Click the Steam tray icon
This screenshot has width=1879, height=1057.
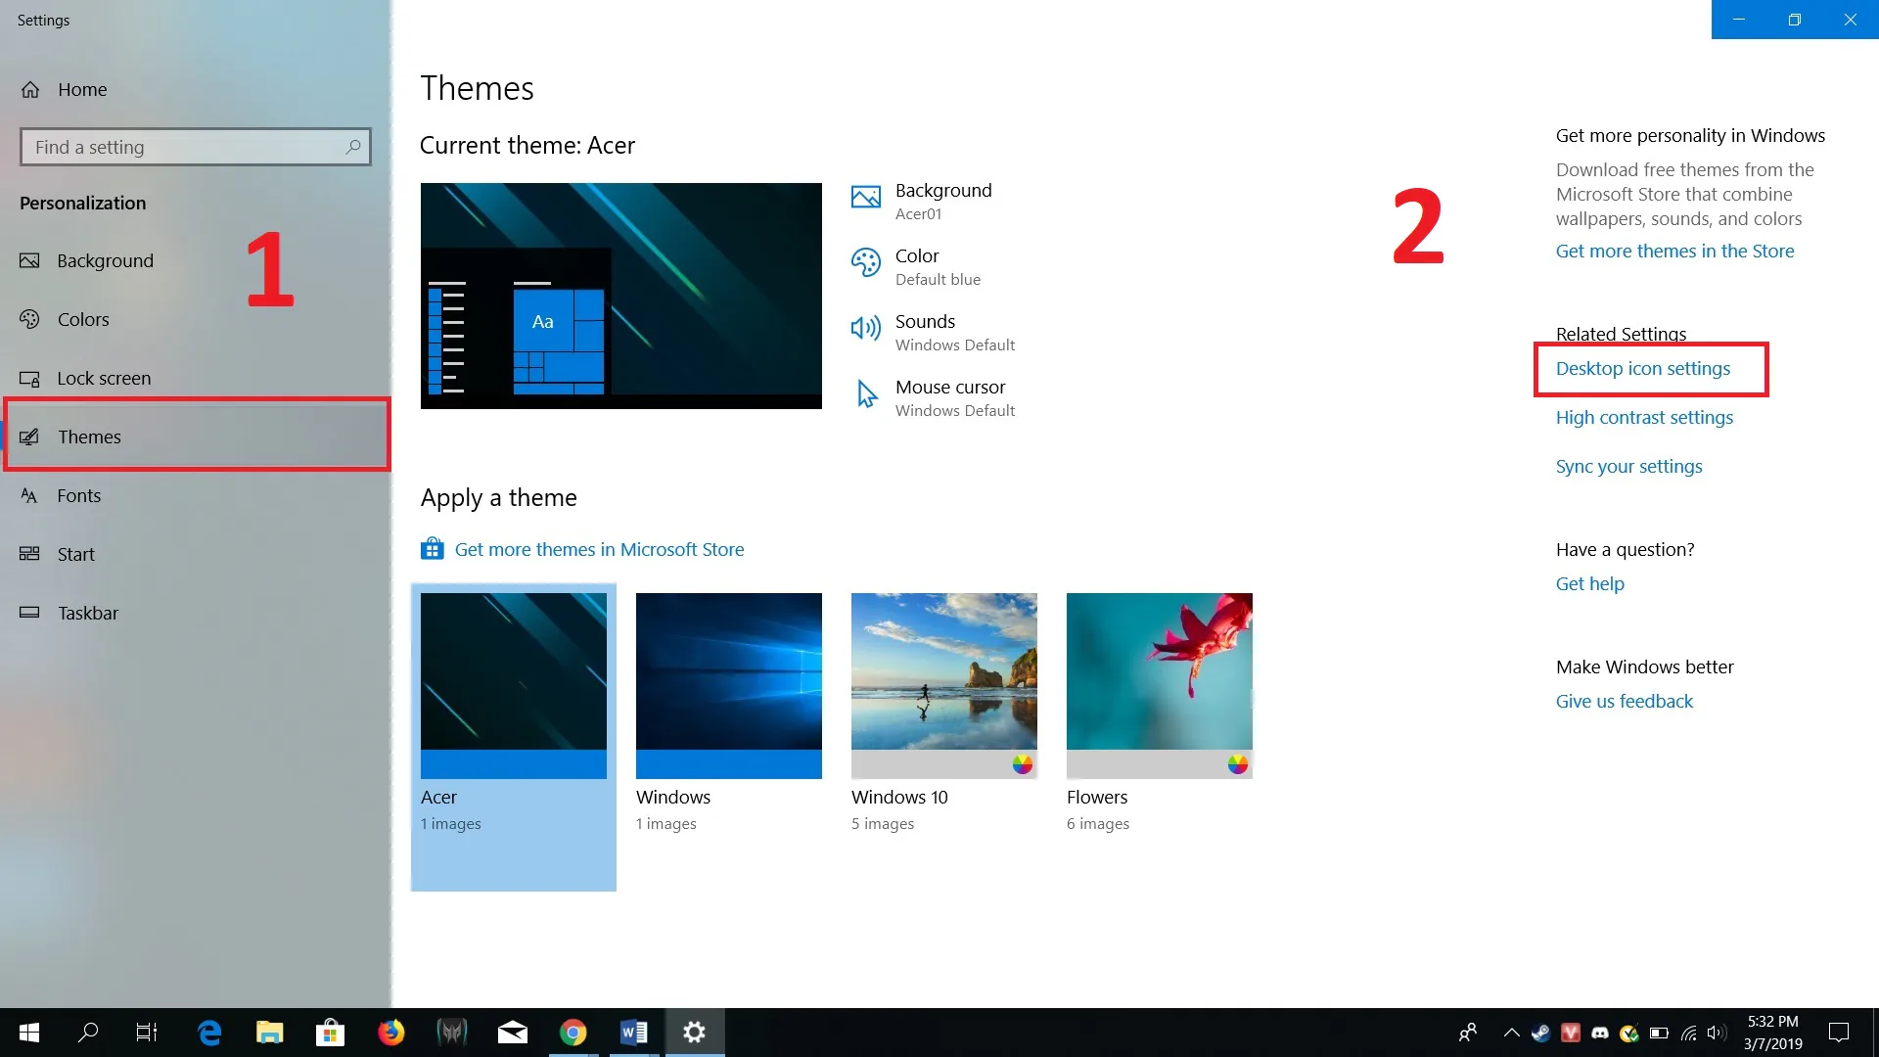(x=1540, y=1033)
